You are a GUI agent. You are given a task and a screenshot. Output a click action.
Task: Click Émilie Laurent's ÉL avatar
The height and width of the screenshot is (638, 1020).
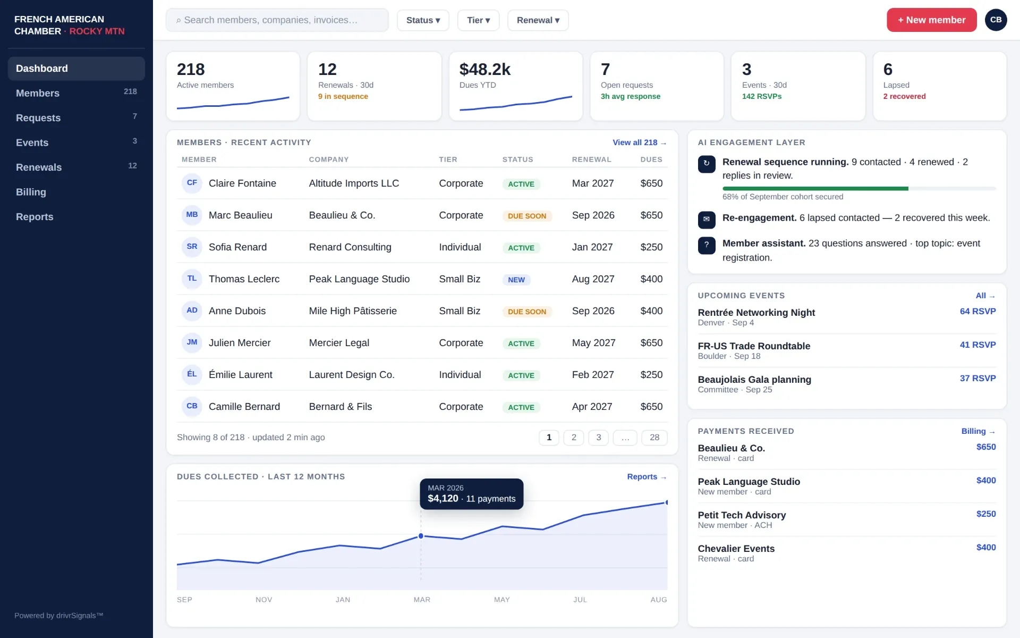192,374
